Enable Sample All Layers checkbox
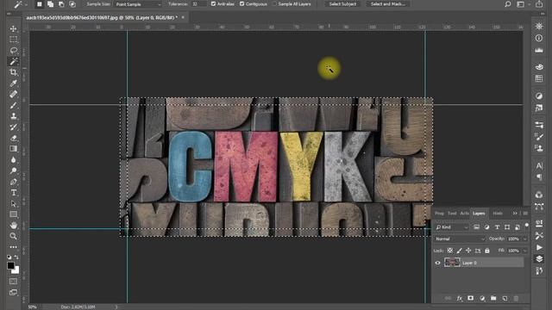The width and height of the screenshot is (552, 310). click(x=274, y=3)
